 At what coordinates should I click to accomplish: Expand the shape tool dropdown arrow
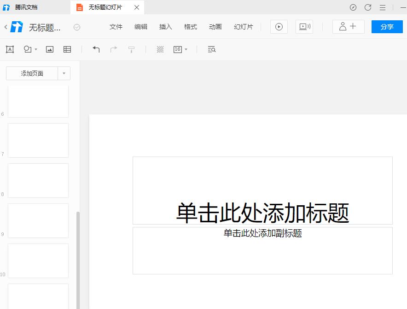coord(35,49)
